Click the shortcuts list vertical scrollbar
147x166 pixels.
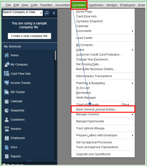tap(55, 55)
